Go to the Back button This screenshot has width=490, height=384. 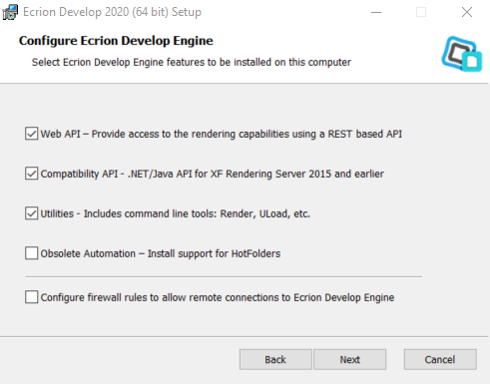pos(275,359)
